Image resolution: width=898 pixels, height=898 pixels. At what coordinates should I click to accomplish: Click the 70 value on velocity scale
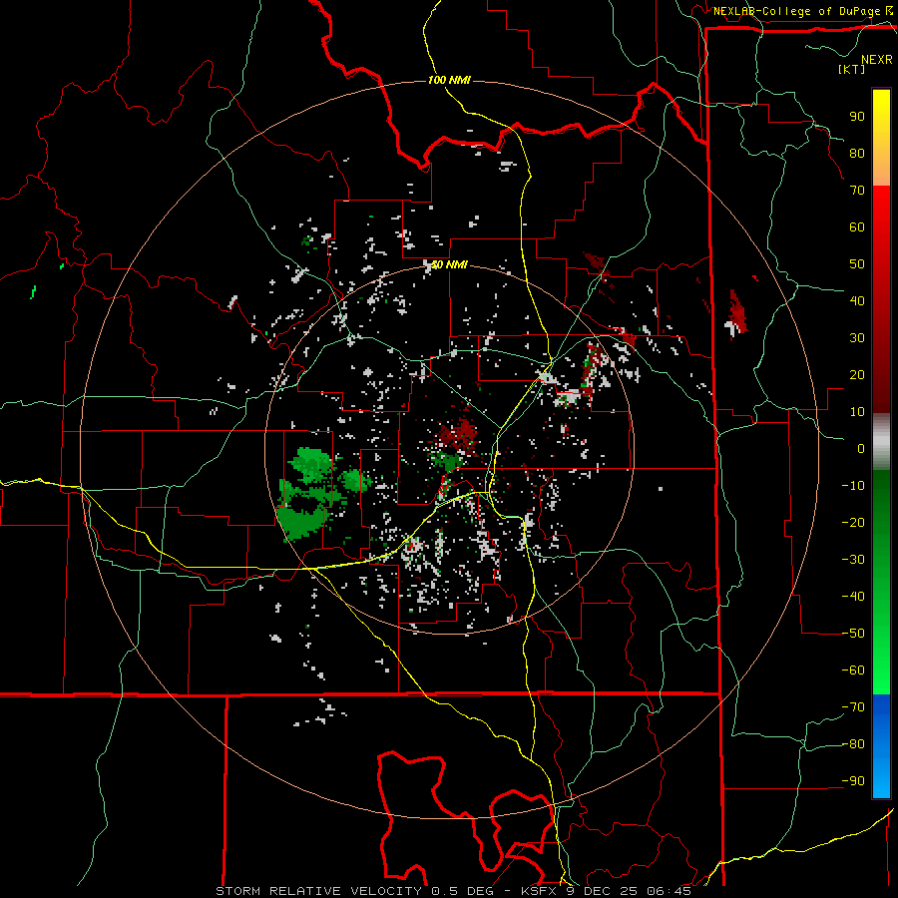point(857,191)
